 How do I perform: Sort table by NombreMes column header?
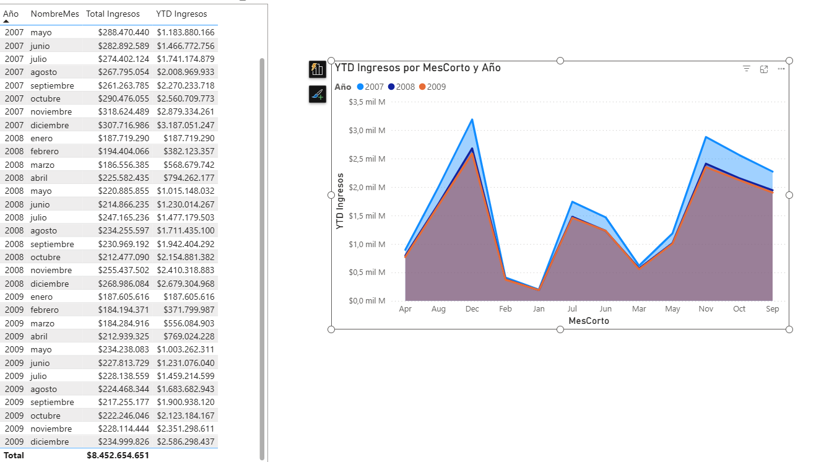[55, 14]
